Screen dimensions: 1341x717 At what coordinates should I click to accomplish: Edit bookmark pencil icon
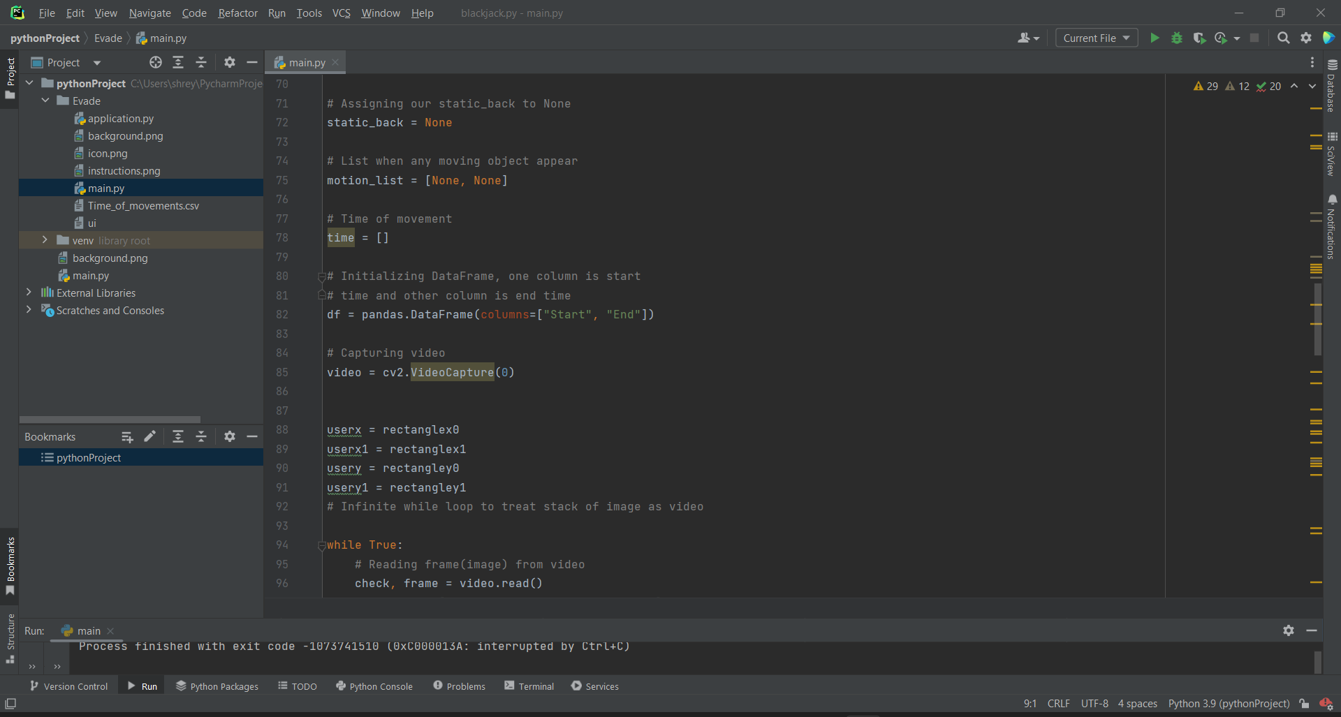coord(149,437)
